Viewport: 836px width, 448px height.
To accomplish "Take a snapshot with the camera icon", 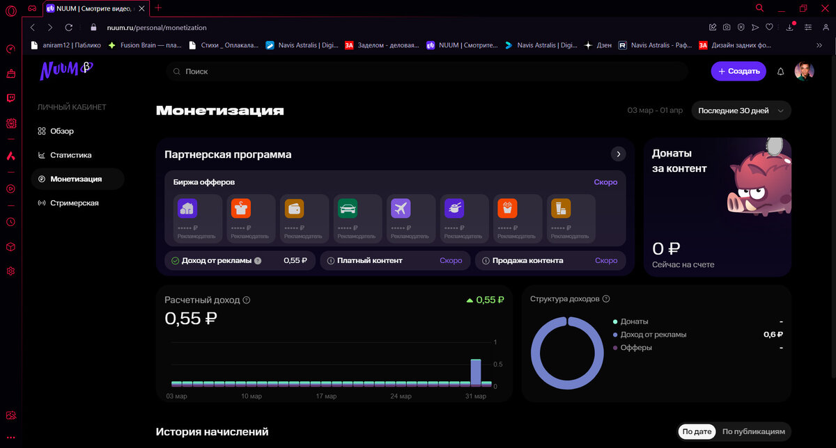I will (727, 27).
